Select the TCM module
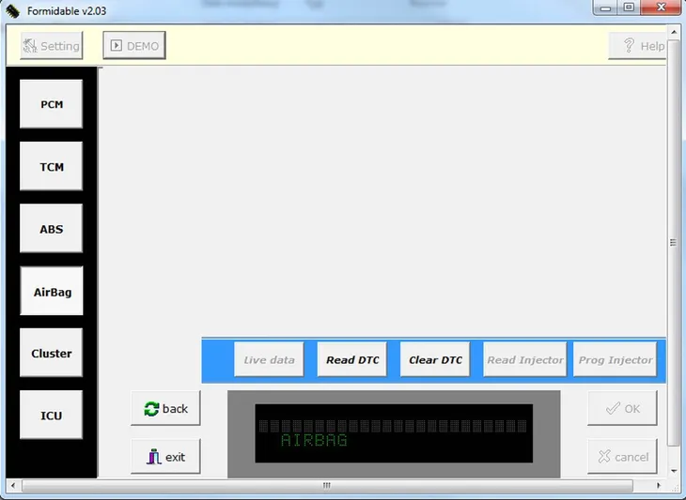Image resolution: width=686 pixels, height=500 pixels. (x=52, y=167)
